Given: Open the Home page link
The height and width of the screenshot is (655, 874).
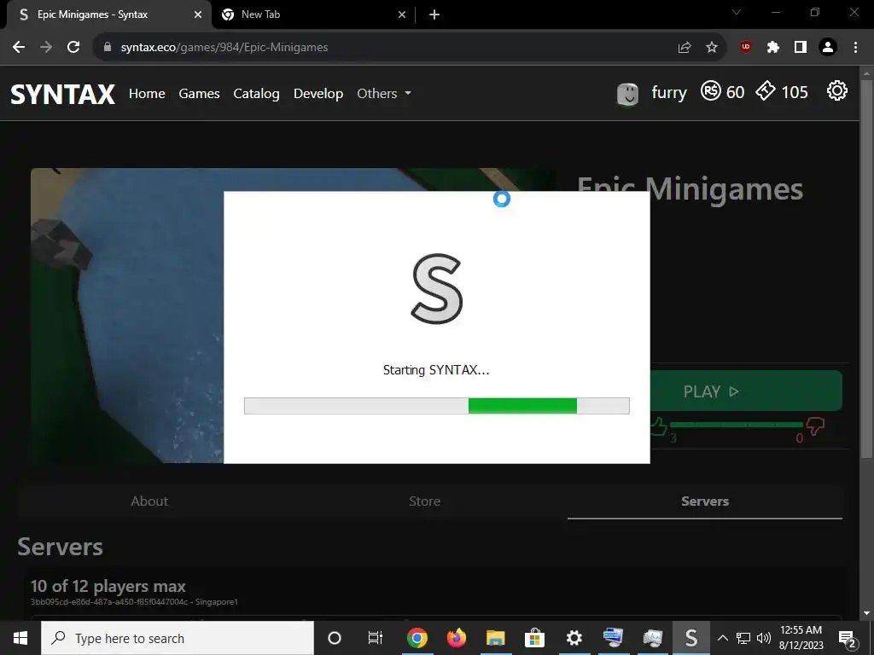Looking at the screenshot, I should pos(147,94).
